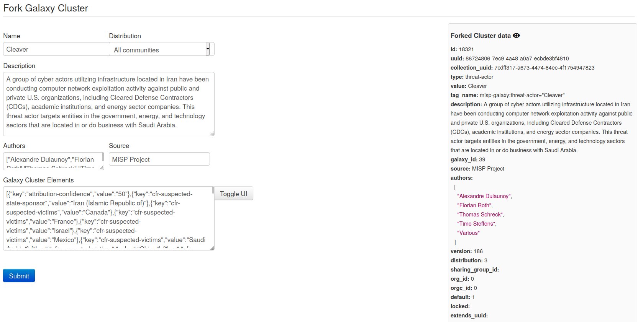638x322 pixels.
Task: Click the Authors box resize handle
Action: (x=102, y=167)
